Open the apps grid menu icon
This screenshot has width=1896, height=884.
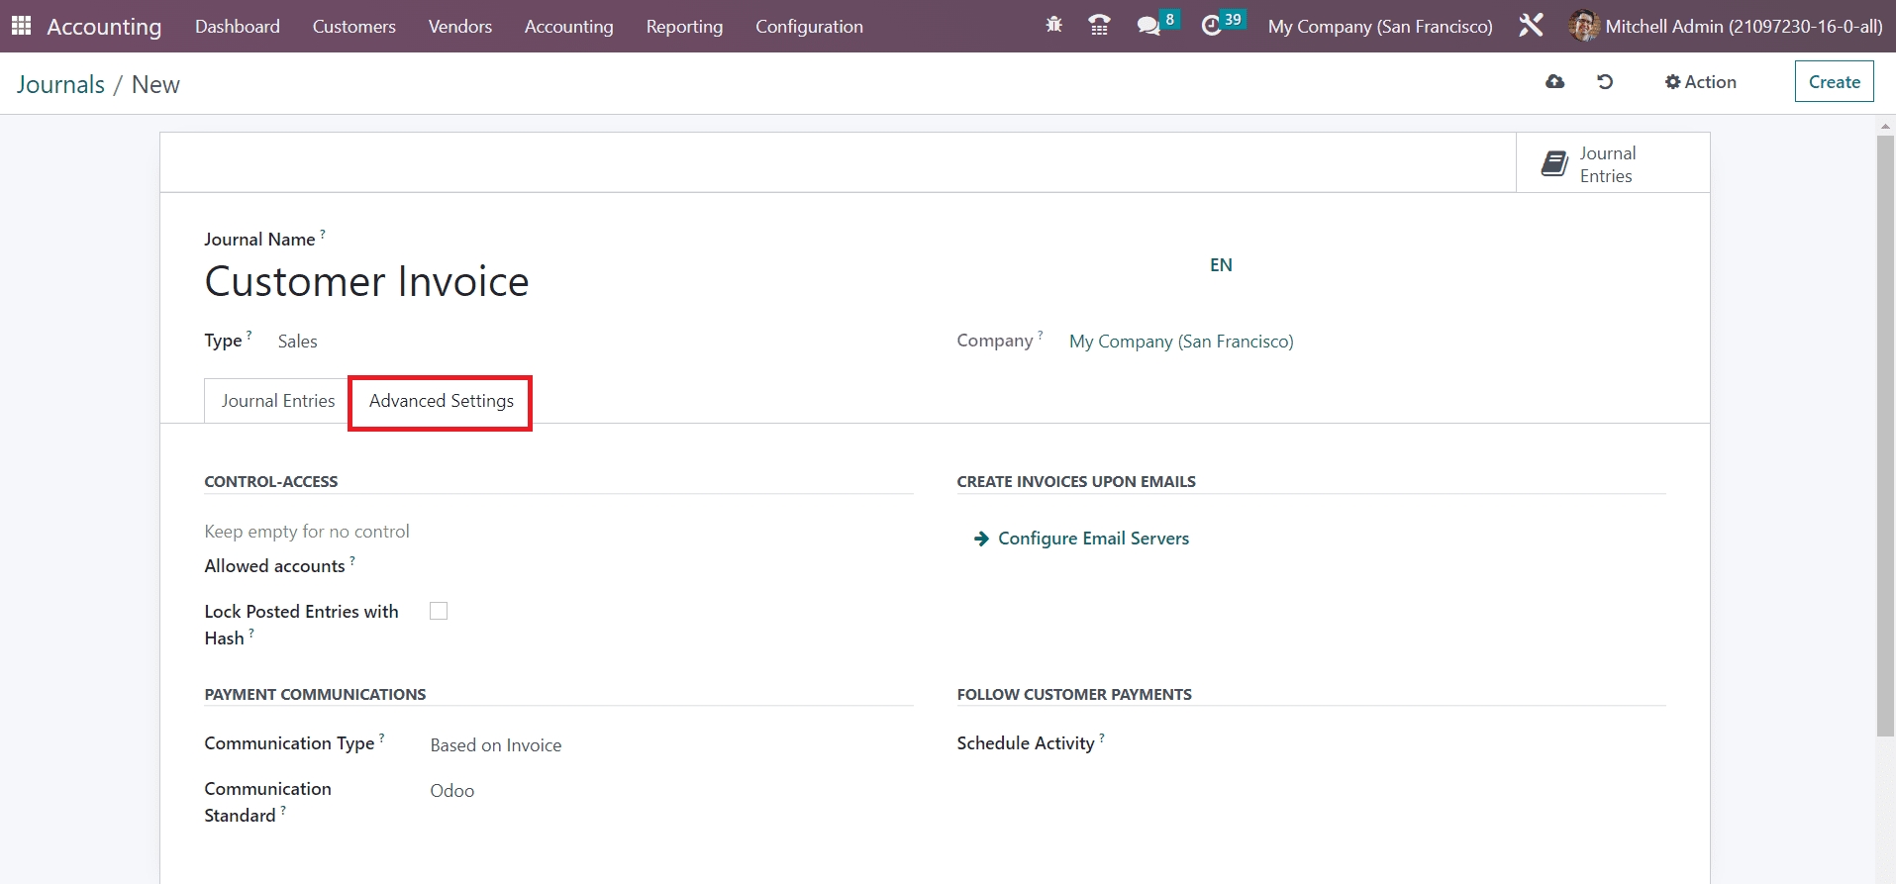coord(21,26)
